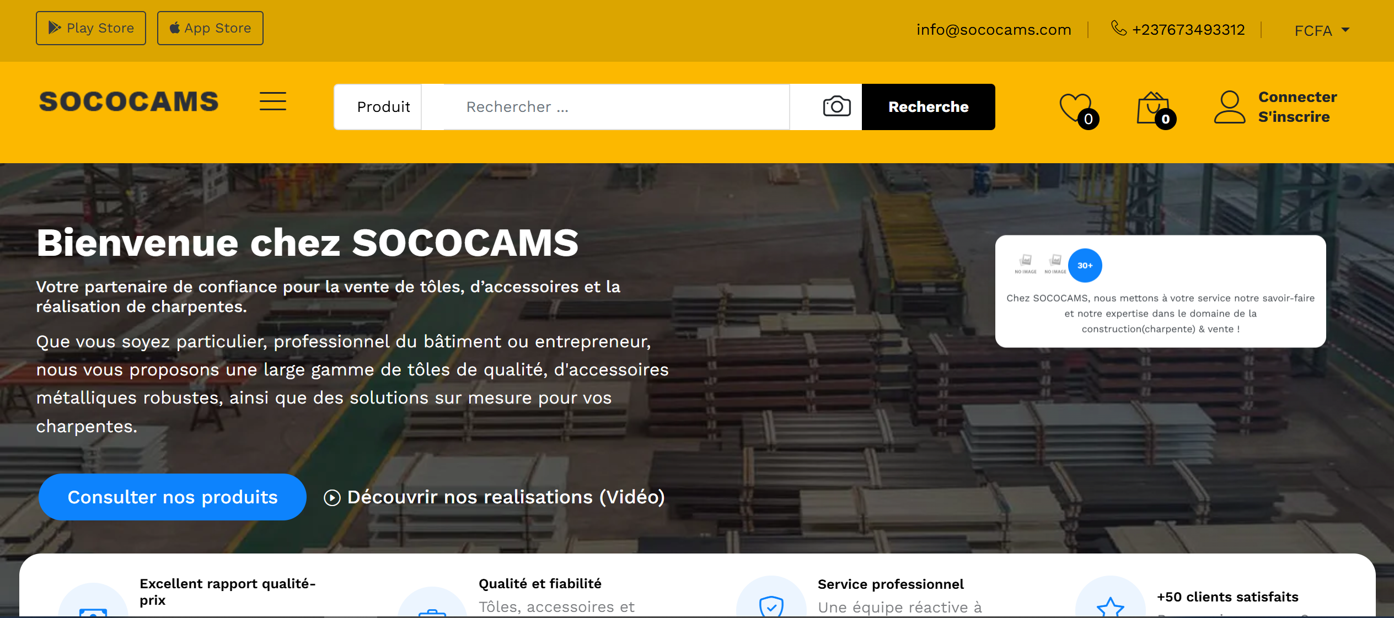Click the shield icon for Service professionnel

[771, 605]
